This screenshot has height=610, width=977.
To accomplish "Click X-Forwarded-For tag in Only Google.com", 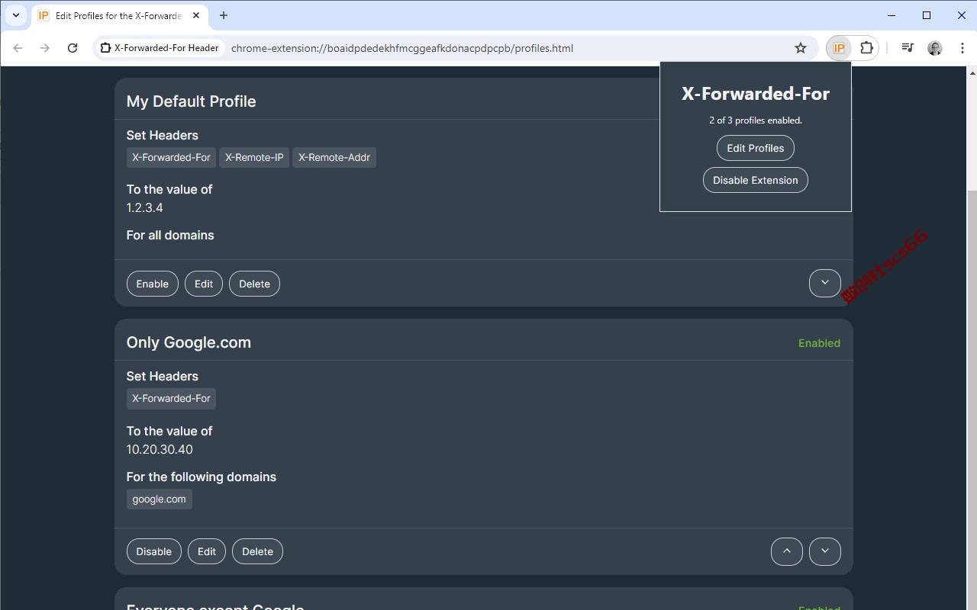I will (171, 398).
